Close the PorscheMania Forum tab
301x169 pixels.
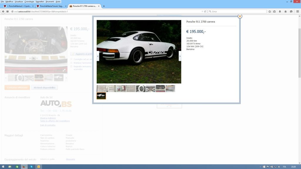coord(66,6)
